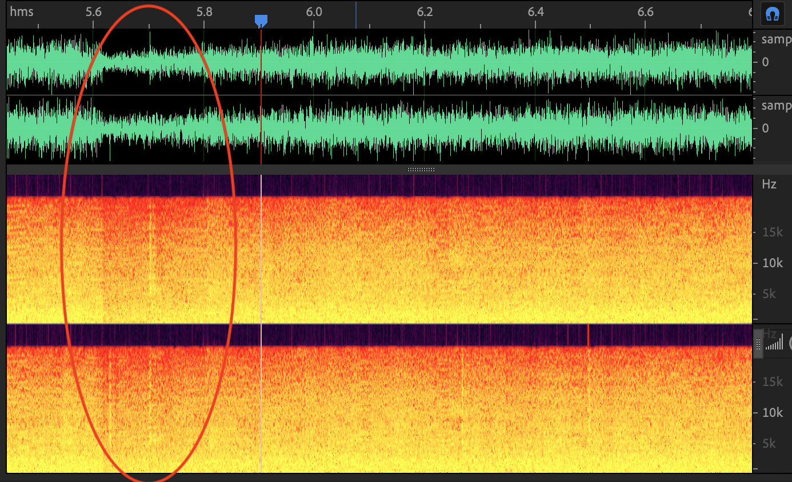Click the Hz label of the upper spectrogram
Screen dimensions: 792x482
pos(769,184)
